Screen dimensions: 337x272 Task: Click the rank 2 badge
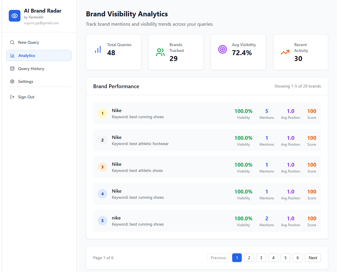[x=103, y=140]
